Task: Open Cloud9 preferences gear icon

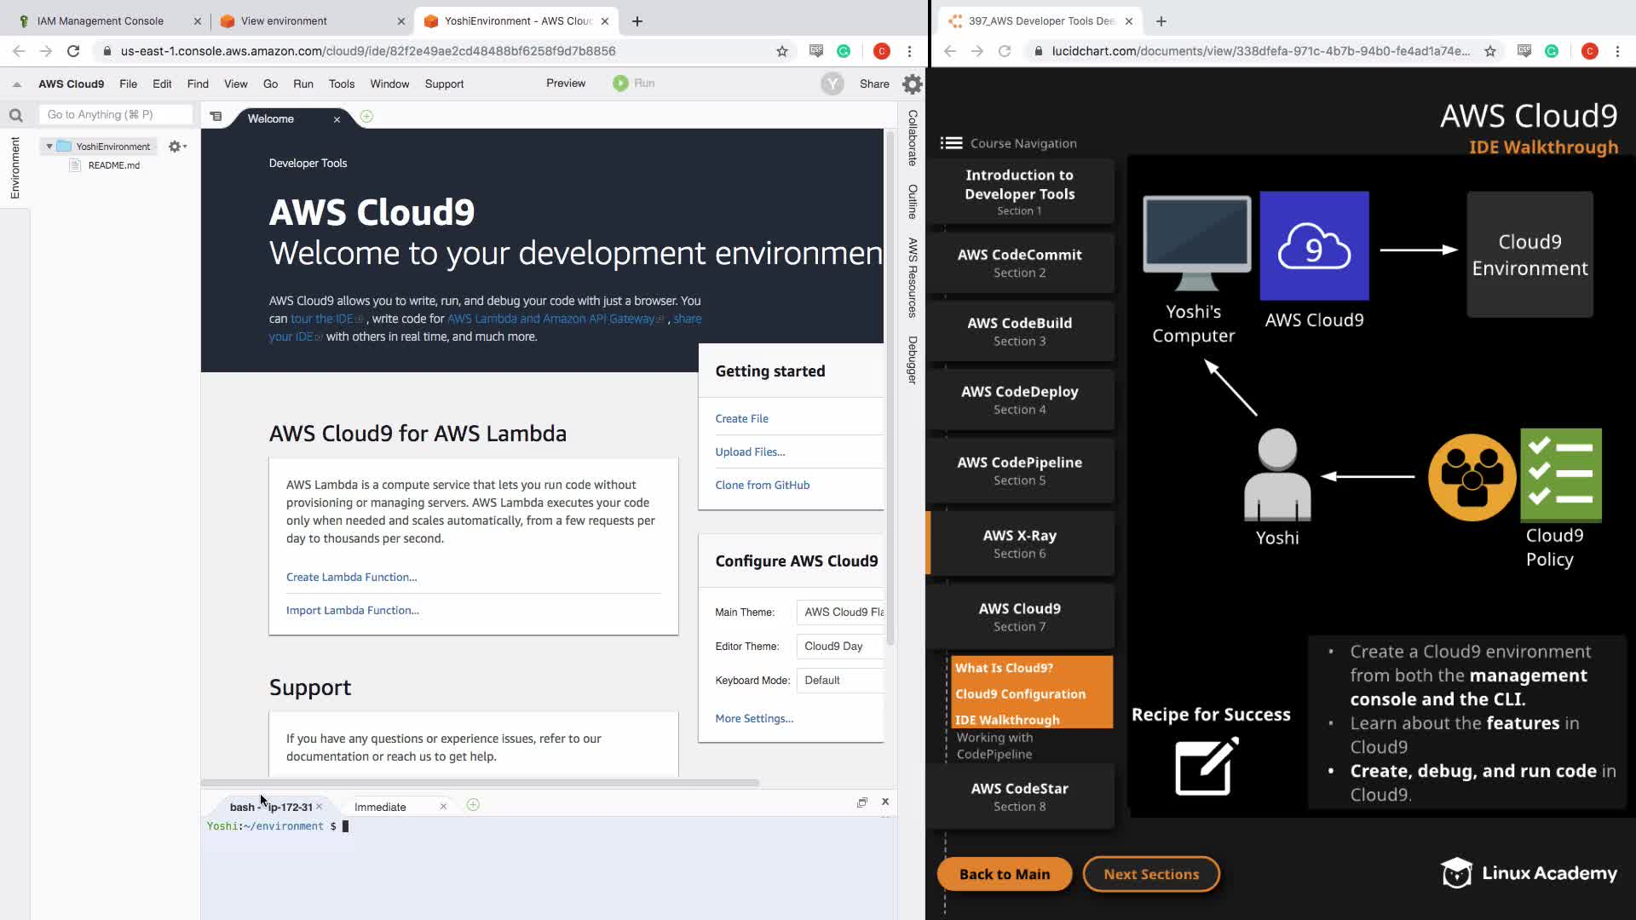Action: pyautogui.click(x=912, y=83)
